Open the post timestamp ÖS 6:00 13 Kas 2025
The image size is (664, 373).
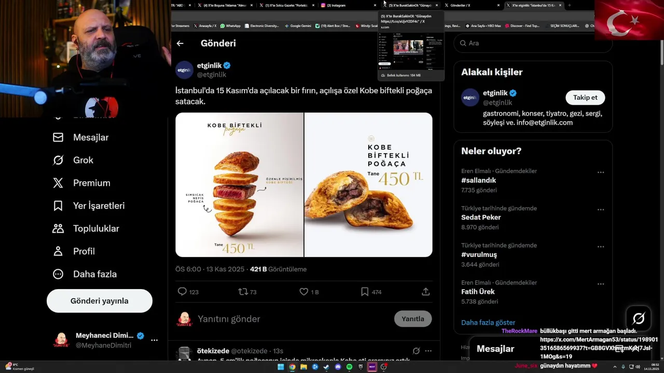pos(210,269)
